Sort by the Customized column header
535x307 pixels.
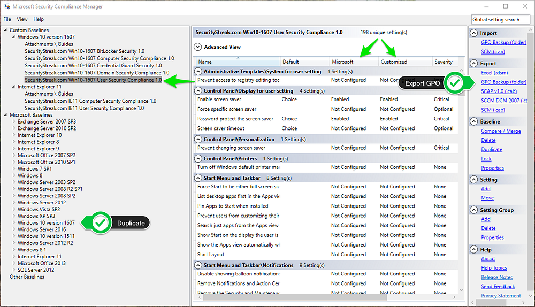click(405, 62)
